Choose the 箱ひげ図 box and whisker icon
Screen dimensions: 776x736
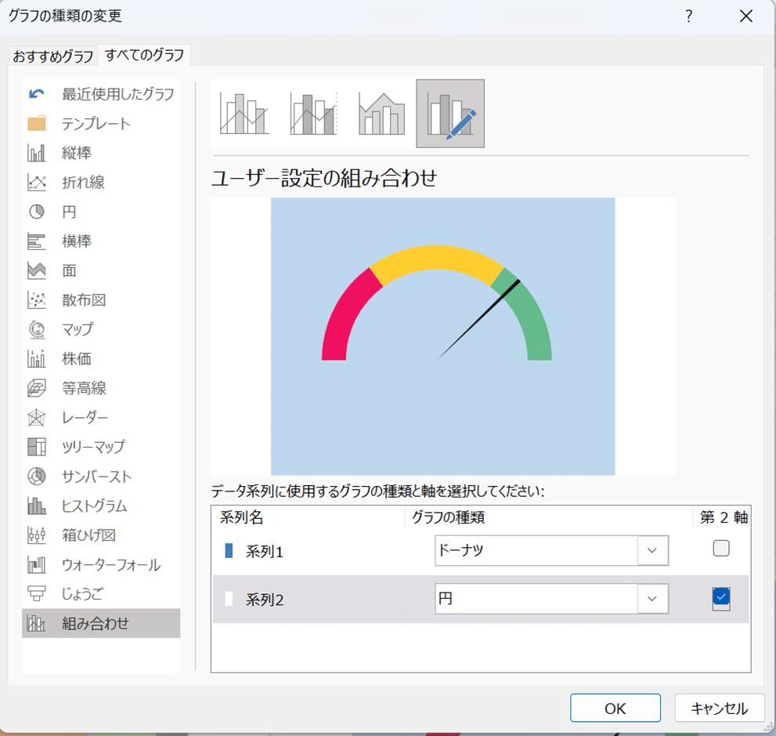click(x=37, y=535)
